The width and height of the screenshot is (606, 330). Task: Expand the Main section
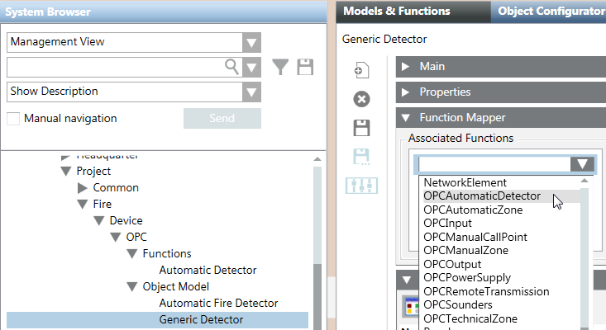pyautogui.click(x=404, y=66)
